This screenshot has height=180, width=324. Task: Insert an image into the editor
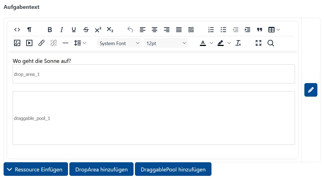point(17,43)
